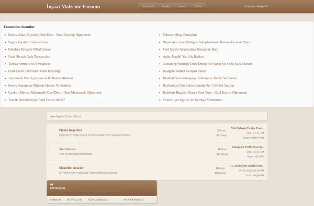Screen dimensions: 314x206
Task: Click the GÖNDERİLER column header
Action: coord(98,200)
